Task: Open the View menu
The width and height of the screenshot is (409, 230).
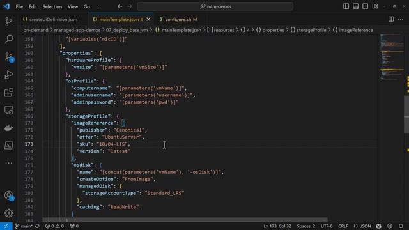Action: pyautogui.click(x=73, y=6)
